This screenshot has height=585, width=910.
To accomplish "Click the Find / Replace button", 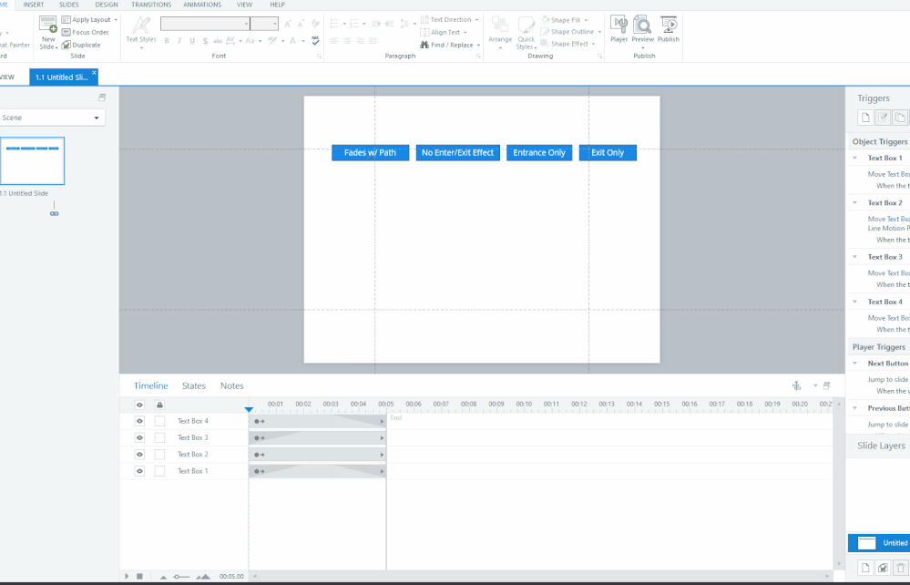I will pyautogui.click(x=448, y=45).
